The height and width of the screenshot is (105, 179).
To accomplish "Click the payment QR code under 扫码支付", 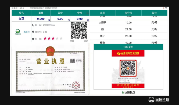I will [128, 68].
